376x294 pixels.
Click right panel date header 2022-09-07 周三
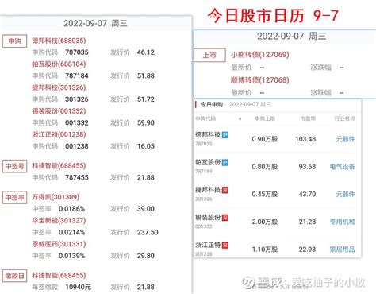tap(291, 36)
